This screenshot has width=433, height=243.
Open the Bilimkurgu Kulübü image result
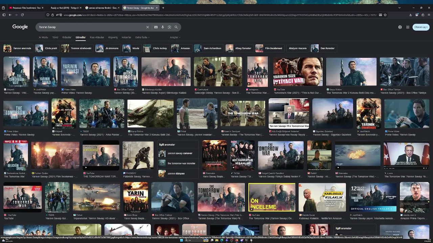coord(166,72)
